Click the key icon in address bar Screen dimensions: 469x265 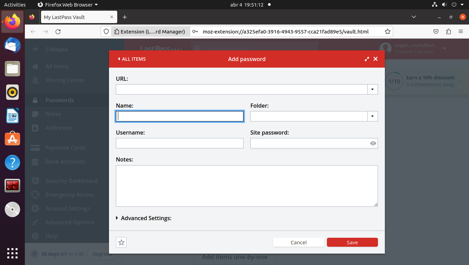[x=195, y=31]
